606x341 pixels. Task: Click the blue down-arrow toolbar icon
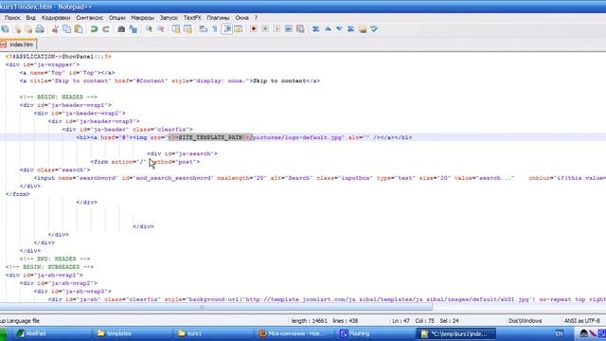point(339,29)
